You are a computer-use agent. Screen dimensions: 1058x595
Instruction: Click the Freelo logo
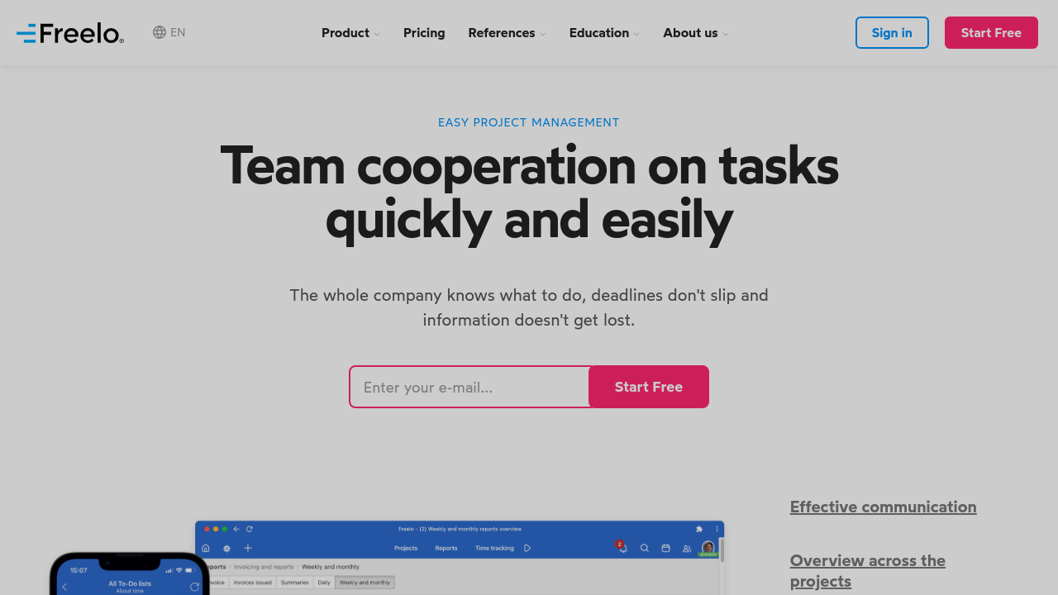coord(70,33)
